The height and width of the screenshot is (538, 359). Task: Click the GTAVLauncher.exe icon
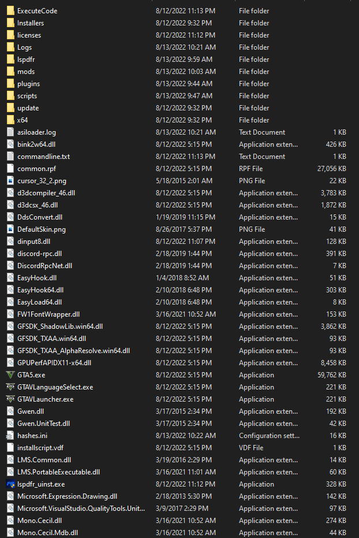(10, 399)
